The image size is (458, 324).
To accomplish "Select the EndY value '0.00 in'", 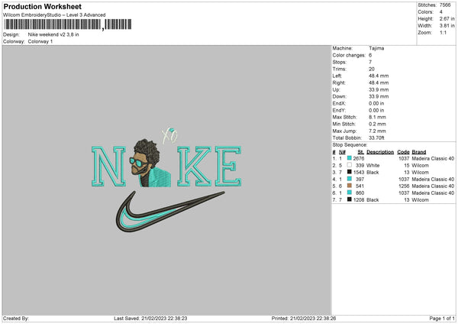I will point(376,111).
